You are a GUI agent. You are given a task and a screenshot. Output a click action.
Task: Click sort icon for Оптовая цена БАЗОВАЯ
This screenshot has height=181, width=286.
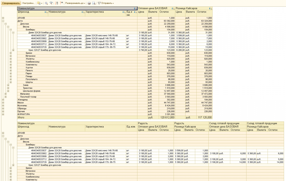coord(173,8)
